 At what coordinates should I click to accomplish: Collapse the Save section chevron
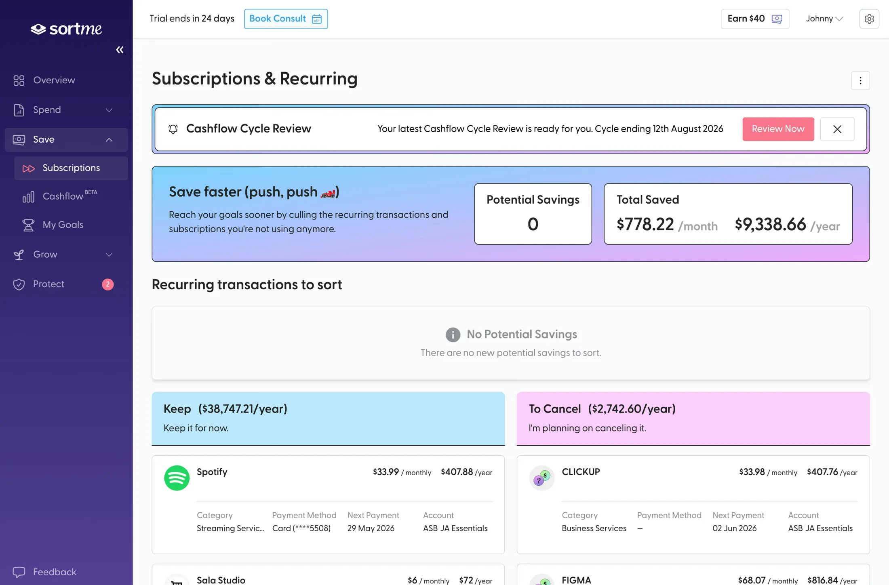tap(109, 140)
